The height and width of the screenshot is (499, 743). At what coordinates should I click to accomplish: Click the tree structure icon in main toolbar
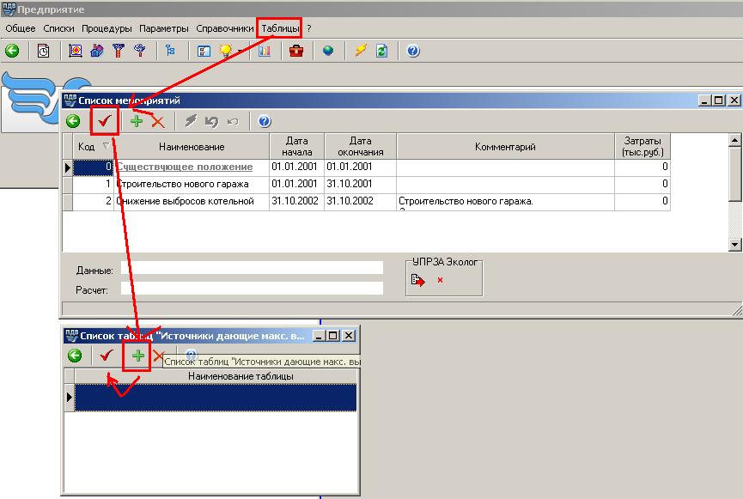[170, 52]
